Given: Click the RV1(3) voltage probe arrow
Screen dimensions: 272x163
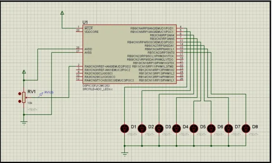Looking at the screenshot, I should (x=41, y=95).
